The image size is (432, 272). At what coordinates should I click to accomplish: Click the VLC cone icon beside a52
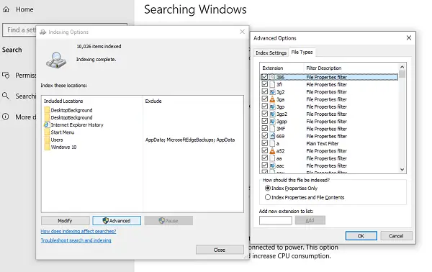(272, 150)
